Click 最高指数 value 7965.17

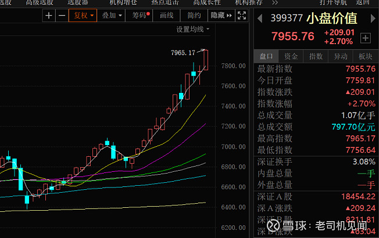360,139
